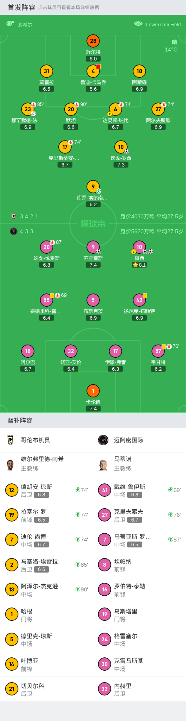Click the 迭戈-罗西 player name
Viewport: 186px width, 721px height.
(x=121, y=158)
